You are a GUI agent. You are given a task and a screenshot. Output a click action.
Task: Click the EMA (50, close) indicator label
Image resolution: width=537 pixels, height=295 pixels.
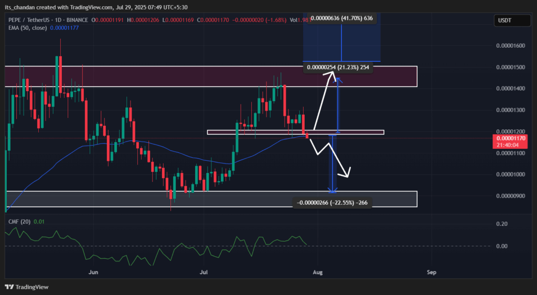tap(28, 28)
